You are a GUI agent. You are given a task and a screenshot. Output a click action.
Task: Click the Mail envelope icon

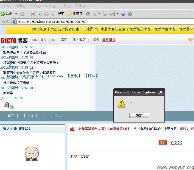coord(96,14)
